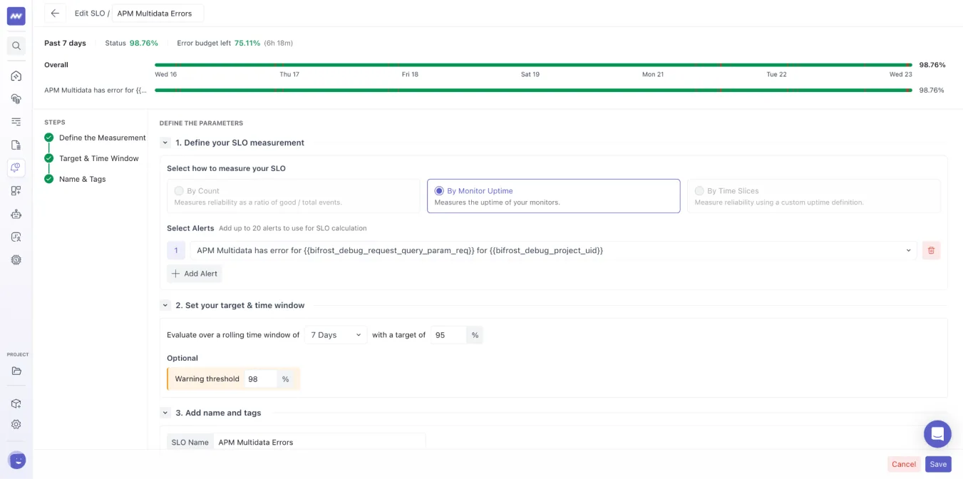Open the project folder icon in sidebar
963x479 pixels.
pyautogui.click(x=16, y=371)
